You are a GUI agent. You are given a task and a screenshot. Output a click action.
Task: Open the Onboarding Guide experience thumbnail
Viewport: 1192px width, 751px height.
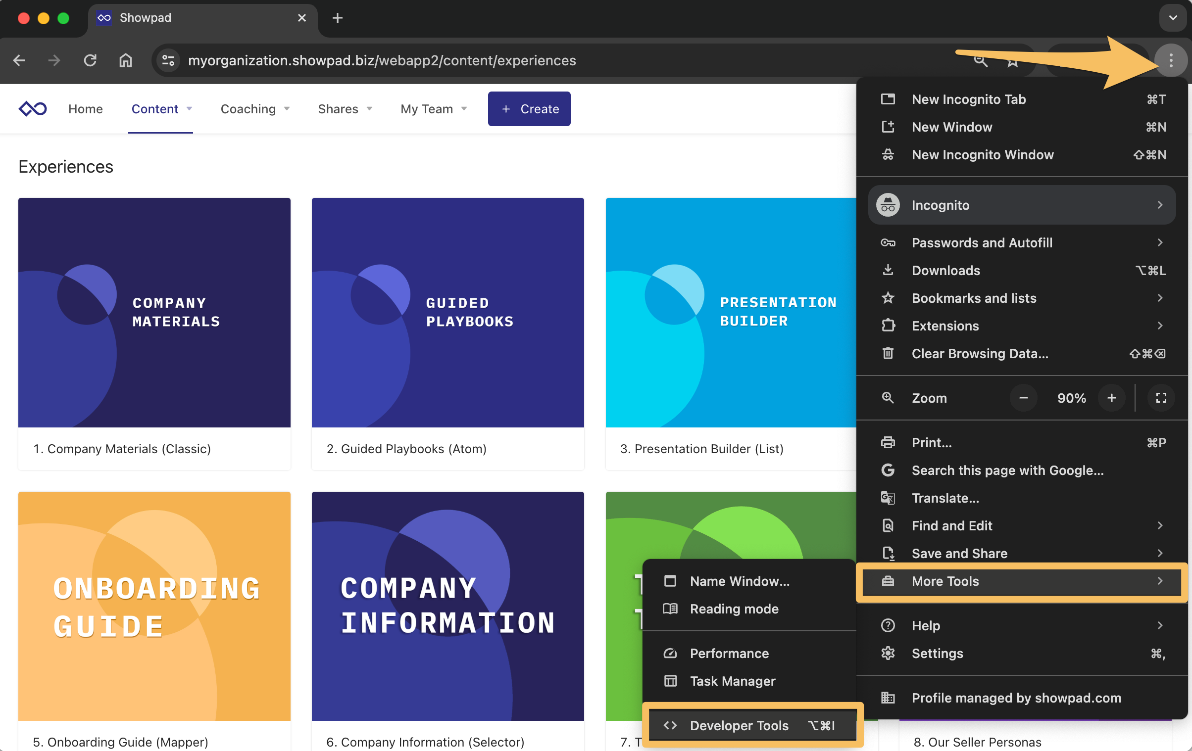154,606
